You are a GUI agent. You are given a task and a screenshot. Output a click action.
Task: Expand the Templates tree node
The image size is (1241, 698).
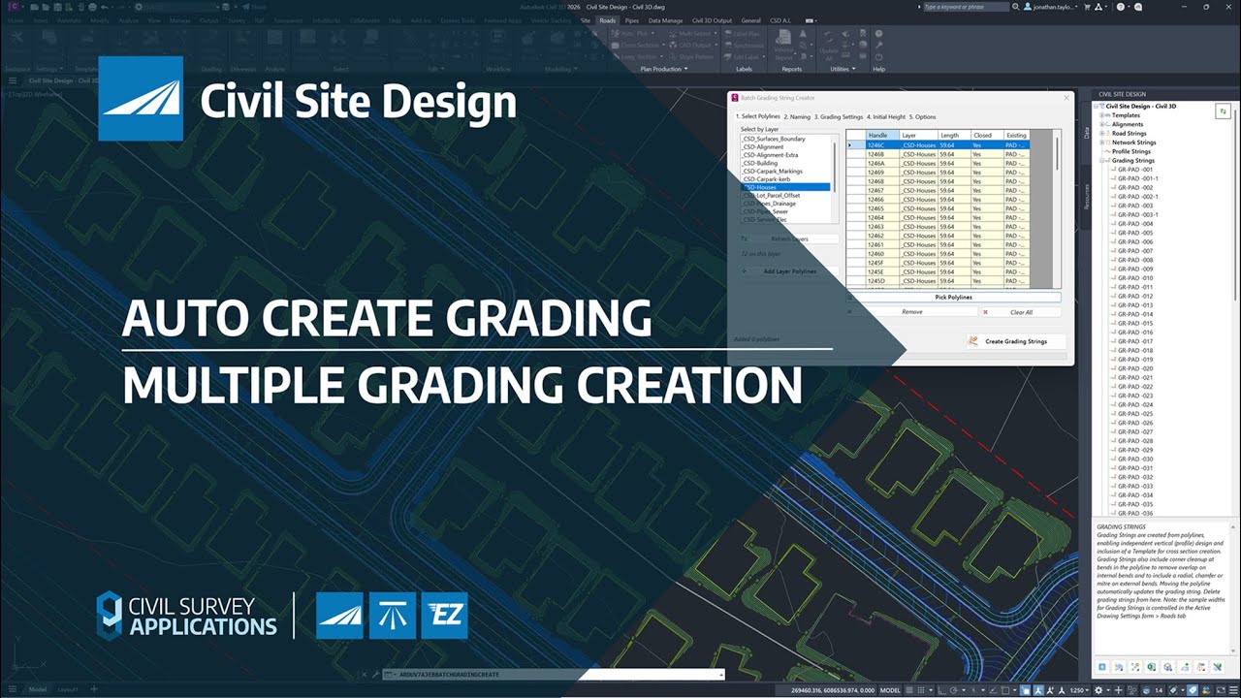pos(1101,115)
